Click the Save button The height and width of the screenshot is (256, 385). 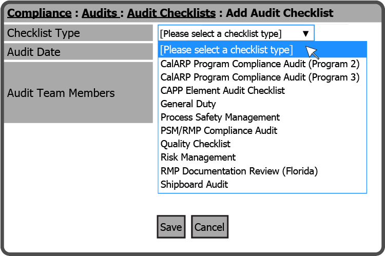[x=171, y=227]
